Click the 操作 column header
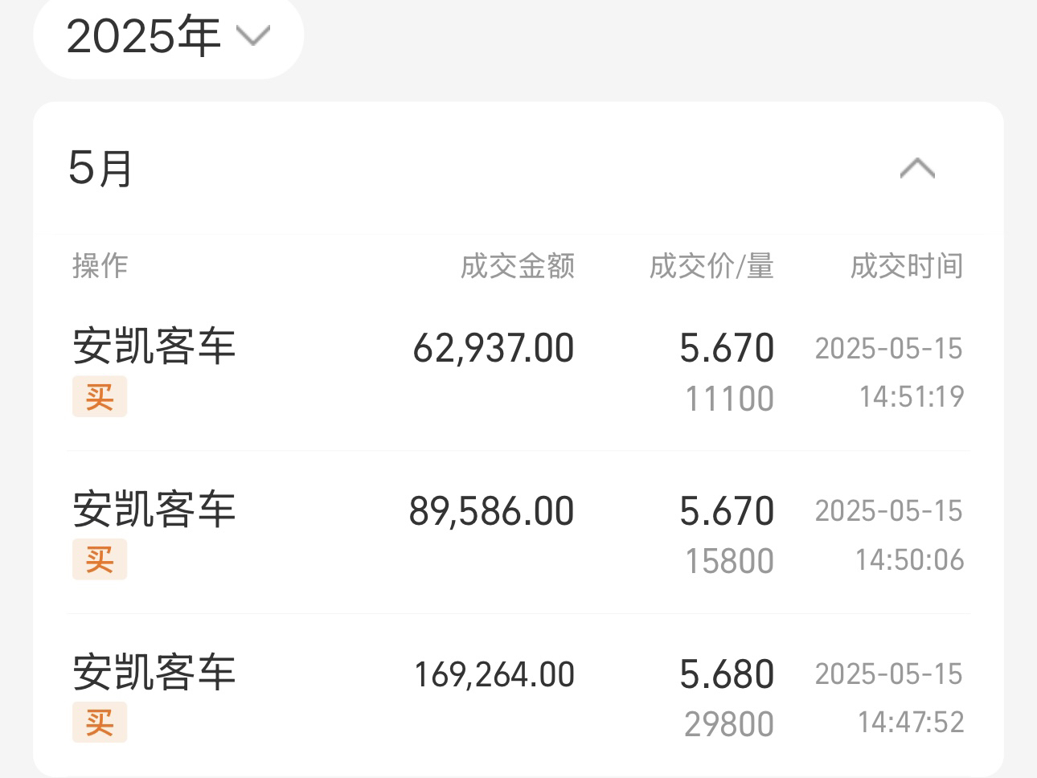The height and width of the screenshot is (778, 1037). (100, 265)
